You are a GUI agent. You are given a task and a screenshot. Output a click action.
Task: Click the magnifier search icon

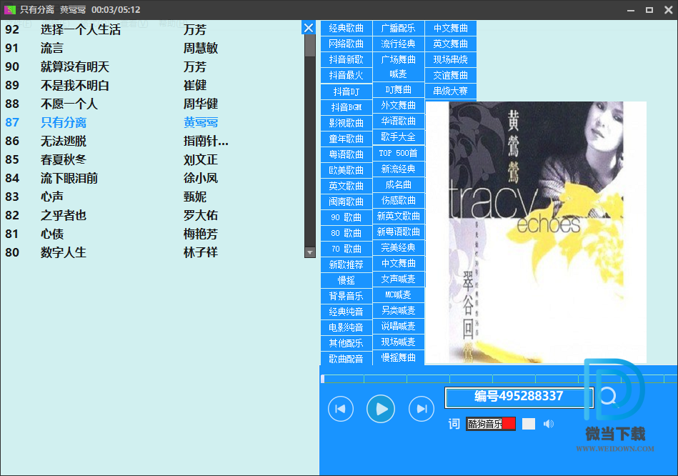[x=609, y=397]
